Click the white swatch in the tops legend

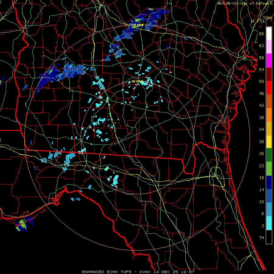pos(269,33)
